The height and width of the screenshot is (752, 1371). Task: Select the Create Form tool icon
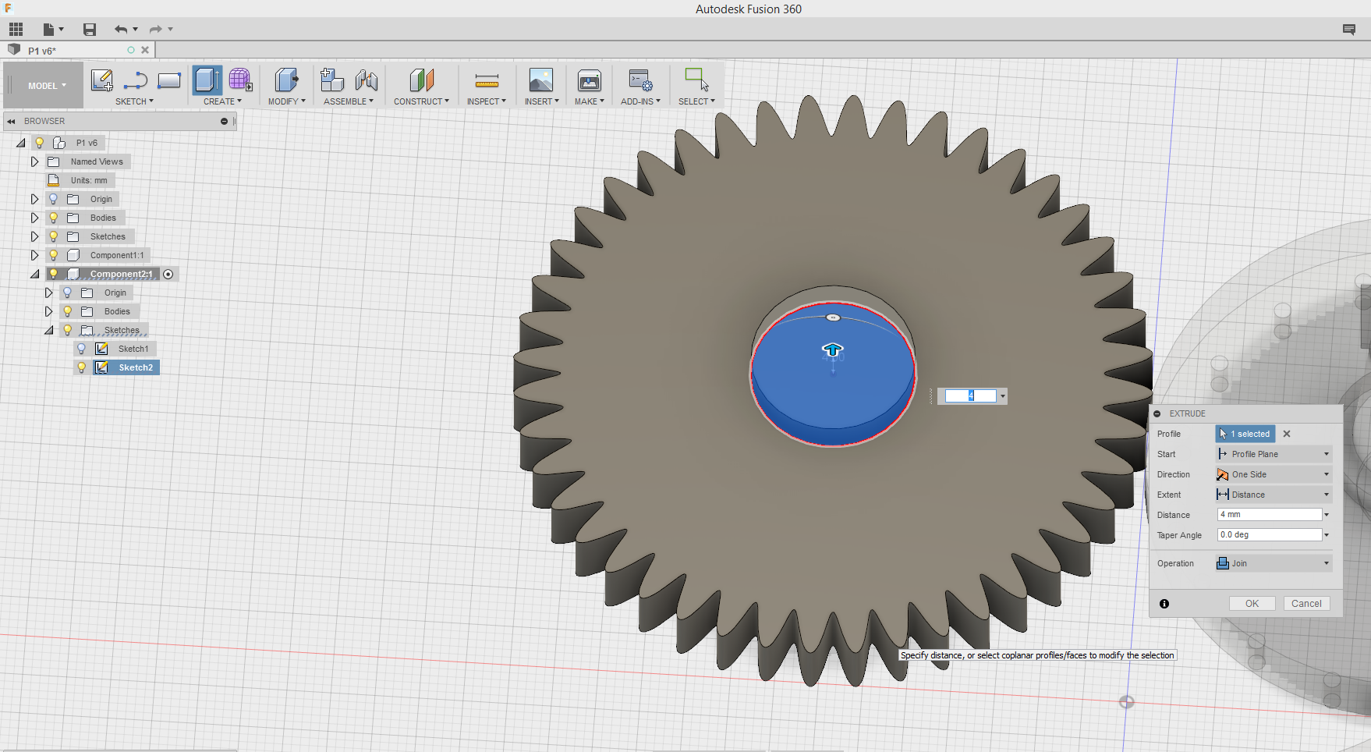pos(240,80)
